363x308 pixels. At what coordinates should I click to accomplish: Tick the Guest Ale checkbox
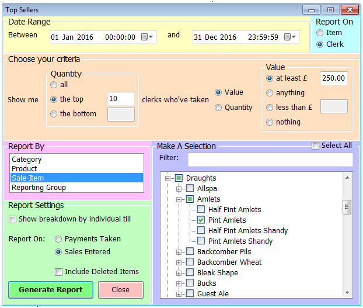(190, 293)
